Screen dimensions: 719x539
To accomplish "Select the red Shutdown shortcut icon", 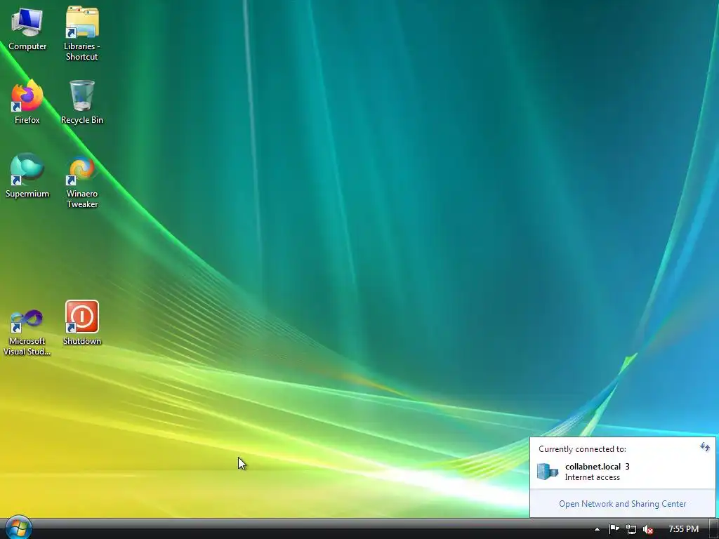I will coord(82,323).
